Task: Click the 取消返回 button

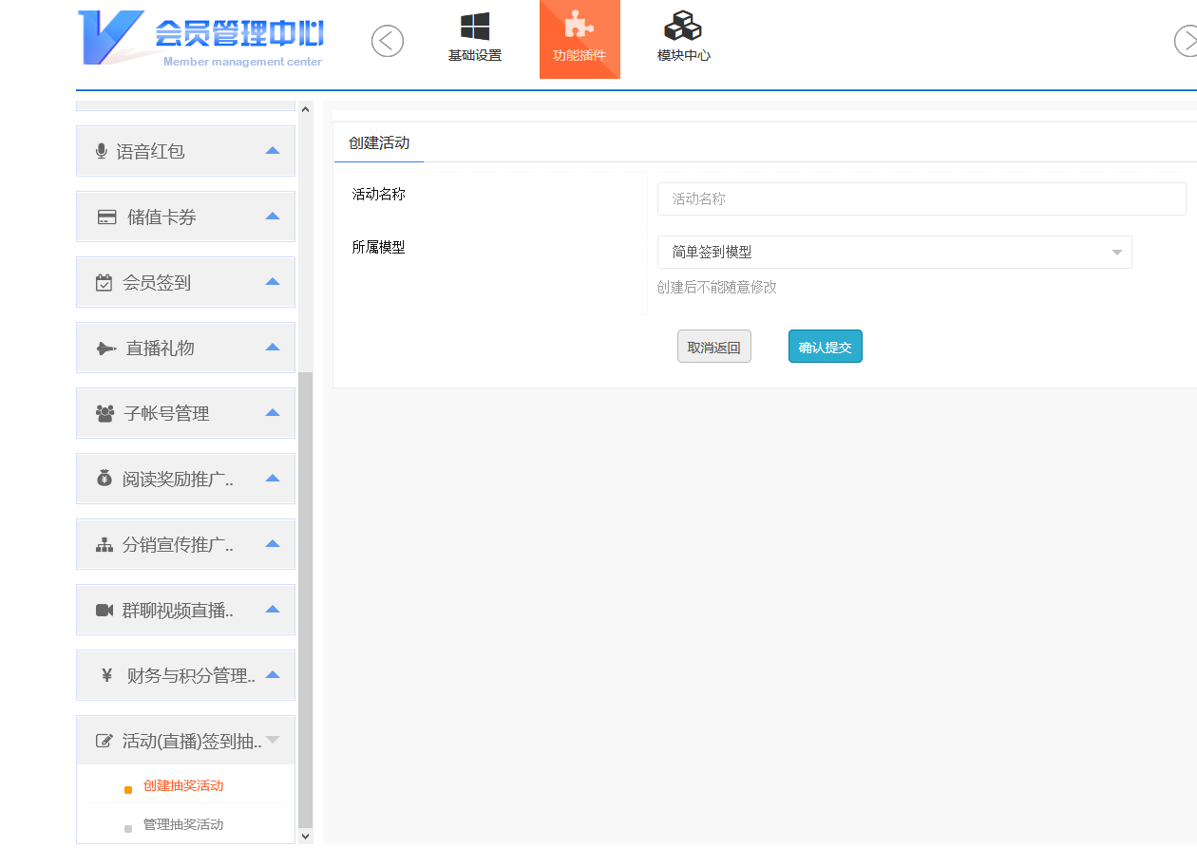Action: tap(713, 347)
